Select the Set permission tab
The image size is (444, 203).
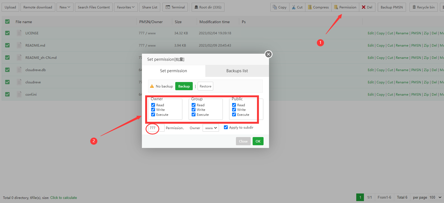(x=173, y=71)
